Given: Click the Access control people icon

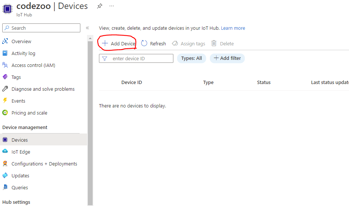Looking at the screenshot, I should pyautogui.click(x=5, y=65).
